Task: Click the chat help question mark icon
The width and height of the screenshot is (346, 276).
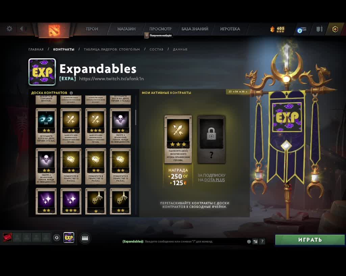Action: [262, 242]
